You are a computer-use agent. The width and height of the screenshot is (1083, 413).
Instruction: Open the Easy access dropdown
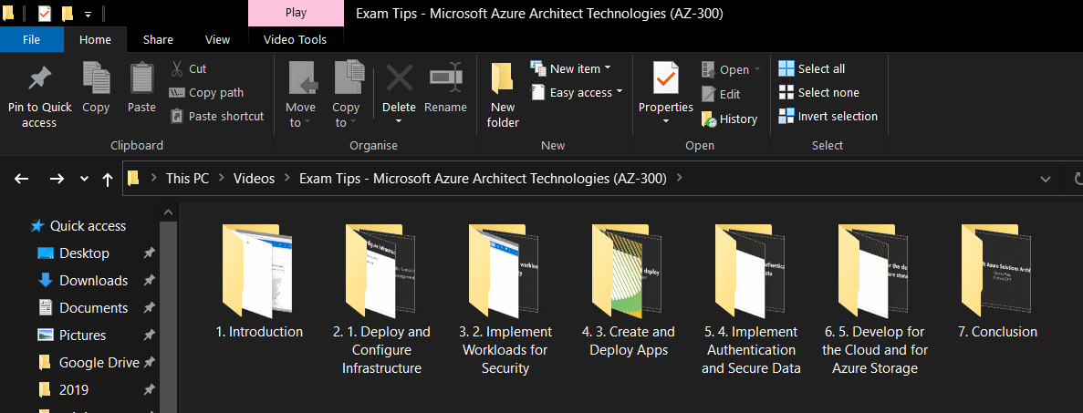click(577, 92)
